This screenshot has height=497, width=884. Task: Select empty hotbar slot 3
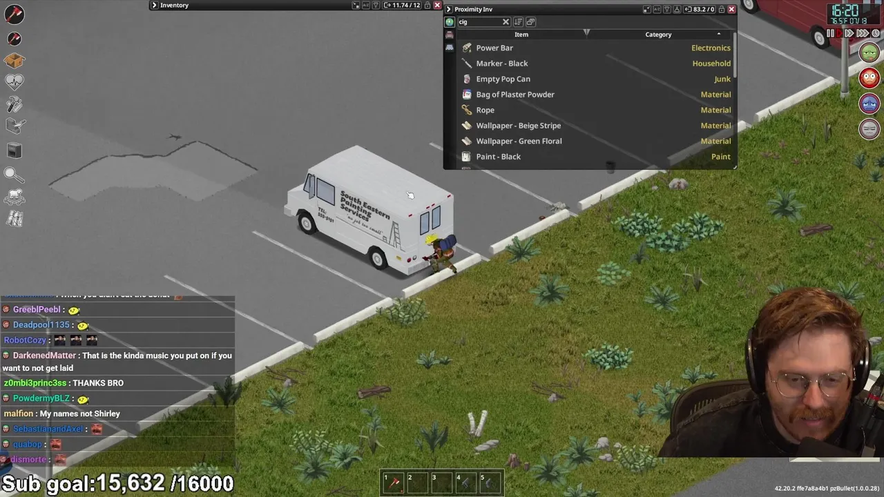tap(442, 483)
